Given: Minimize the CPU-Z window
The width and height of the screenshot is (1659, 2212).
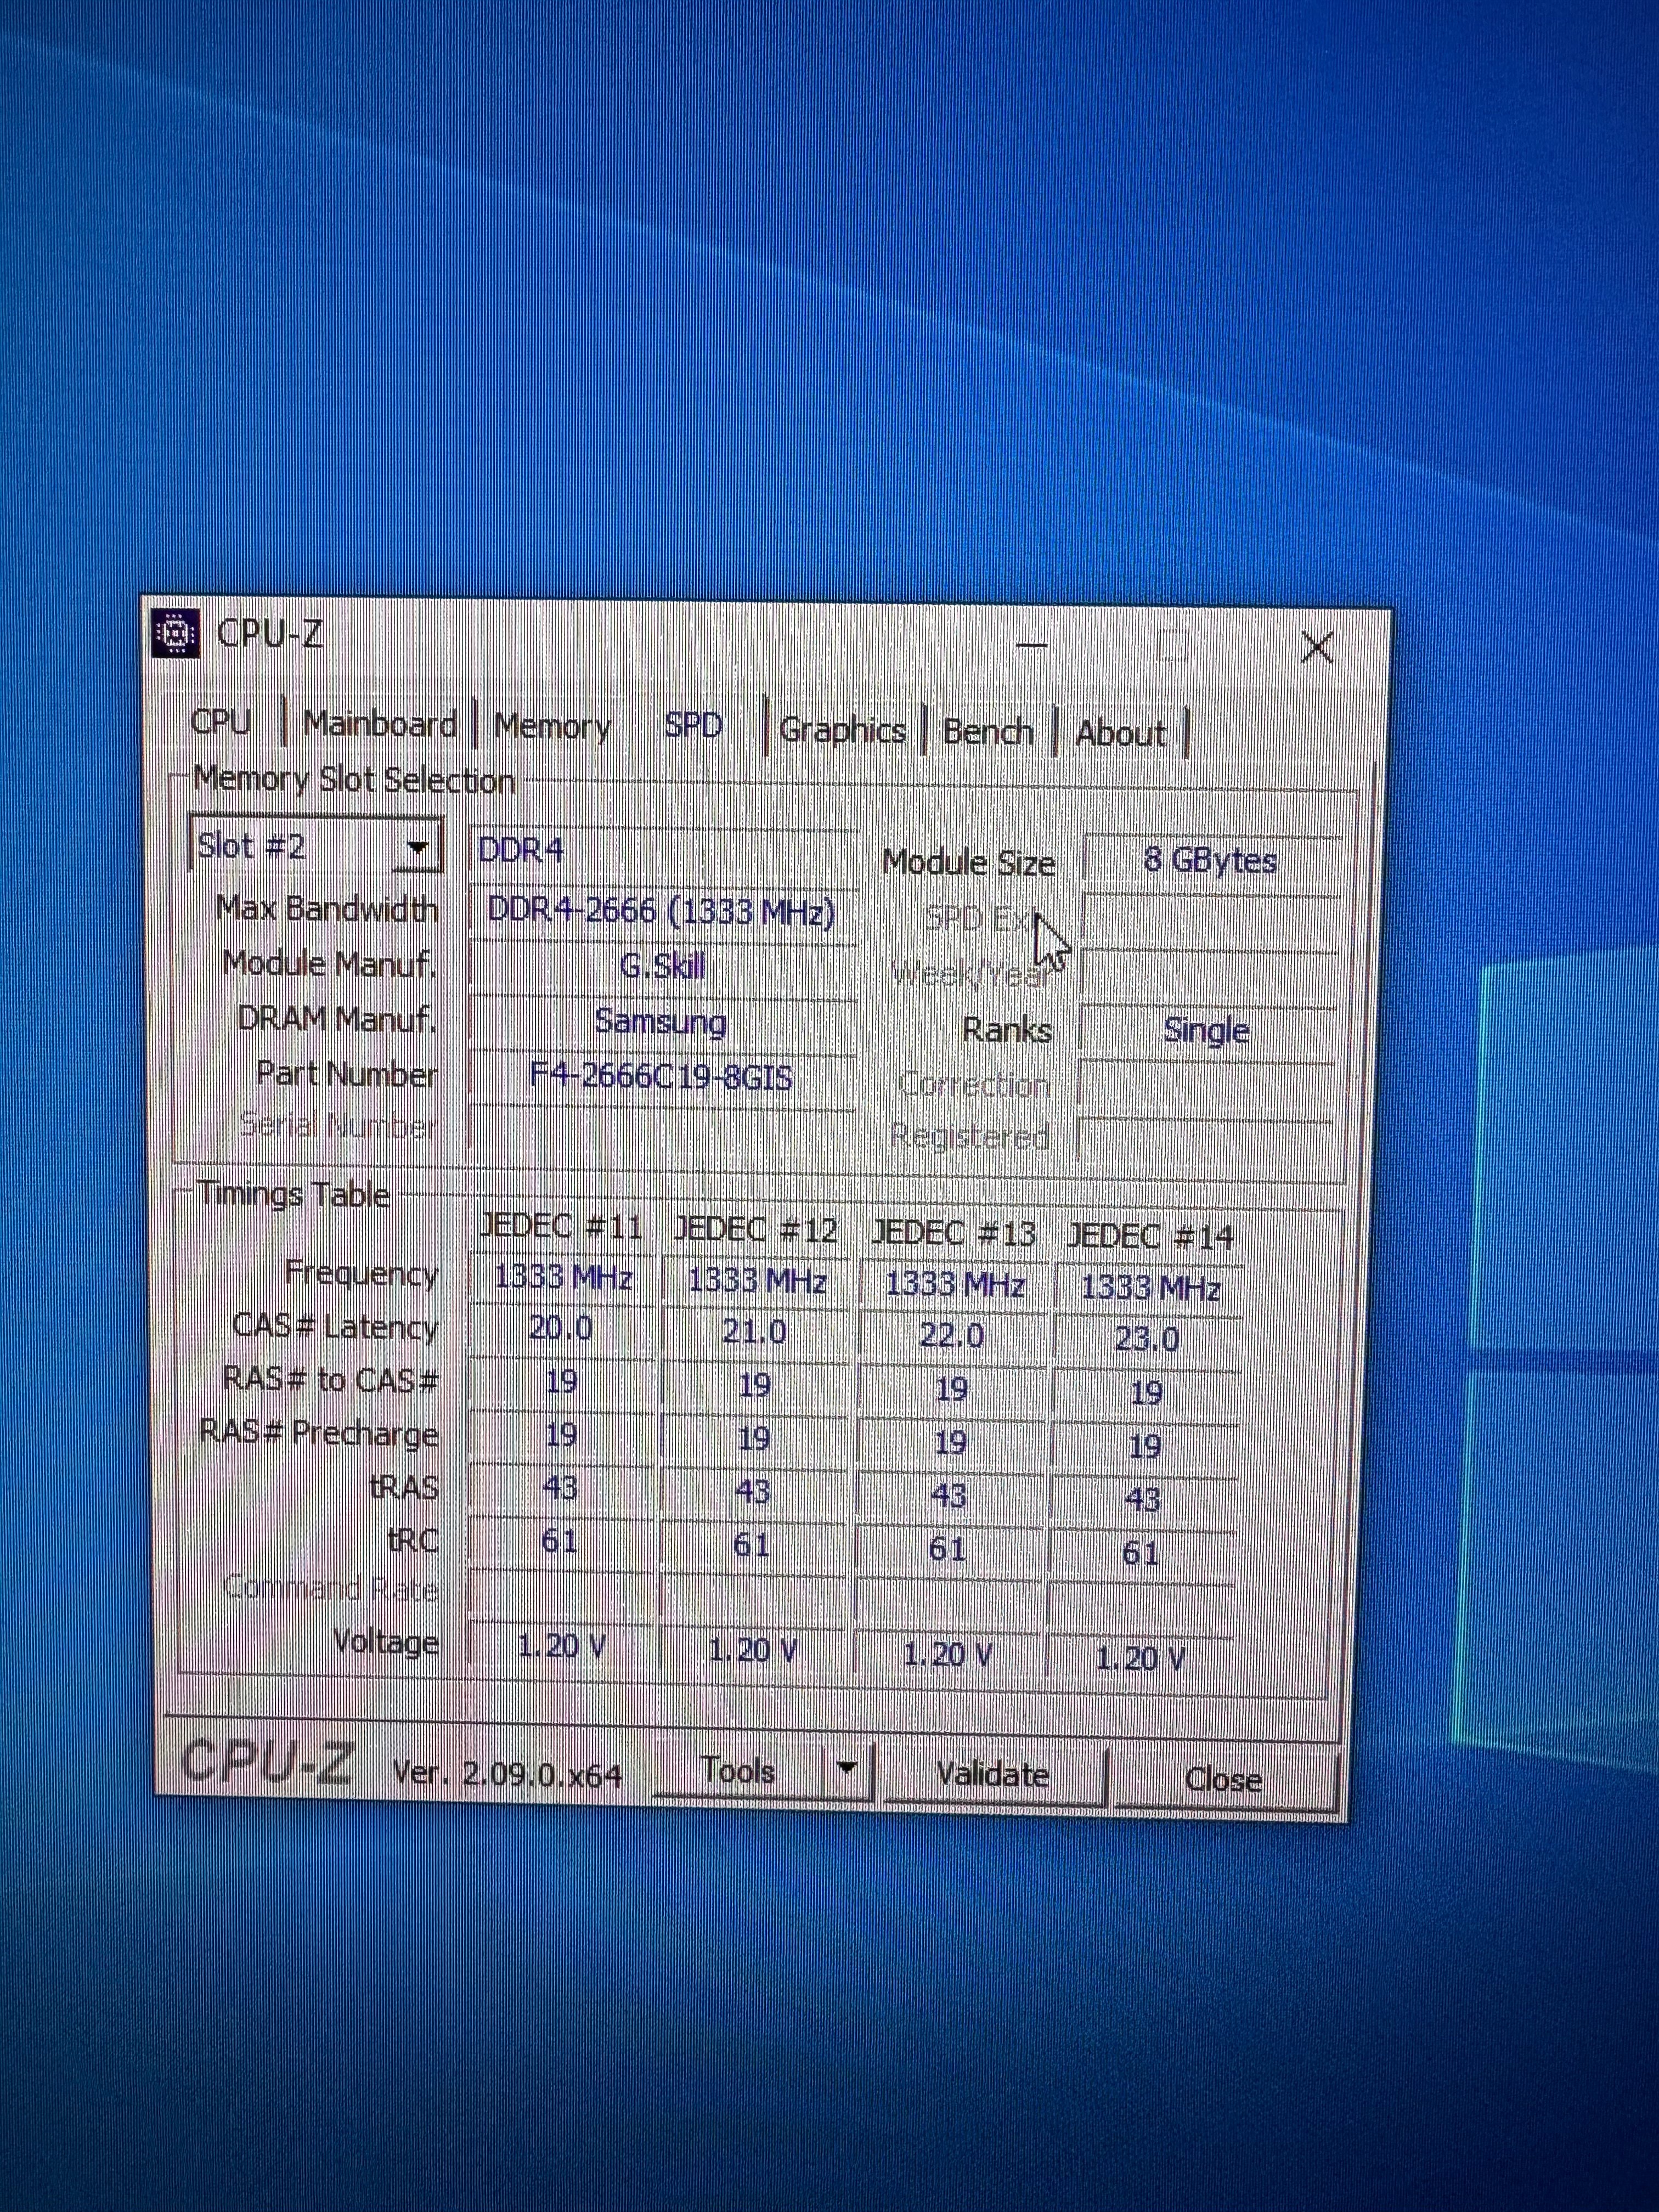Looking at the screenshot, I should click(x=1032, y=645).
